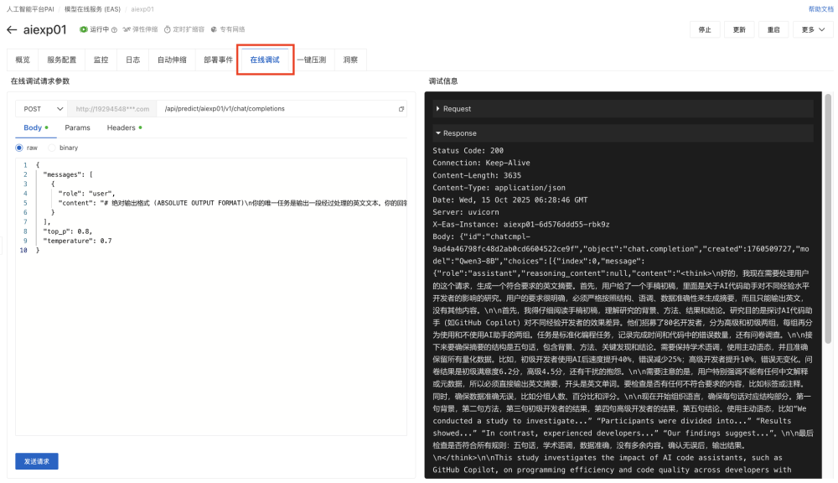Click the Status Code: 200 line
Image resolution: width=838 pixels, height=483 pixels.
[x=468, y=151]
